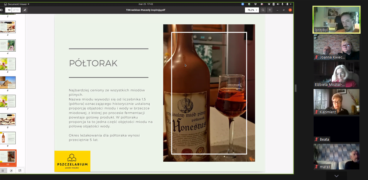Select page 4 thumbnail in sidebar
The image size is (368, 180).
click(8, 45)
